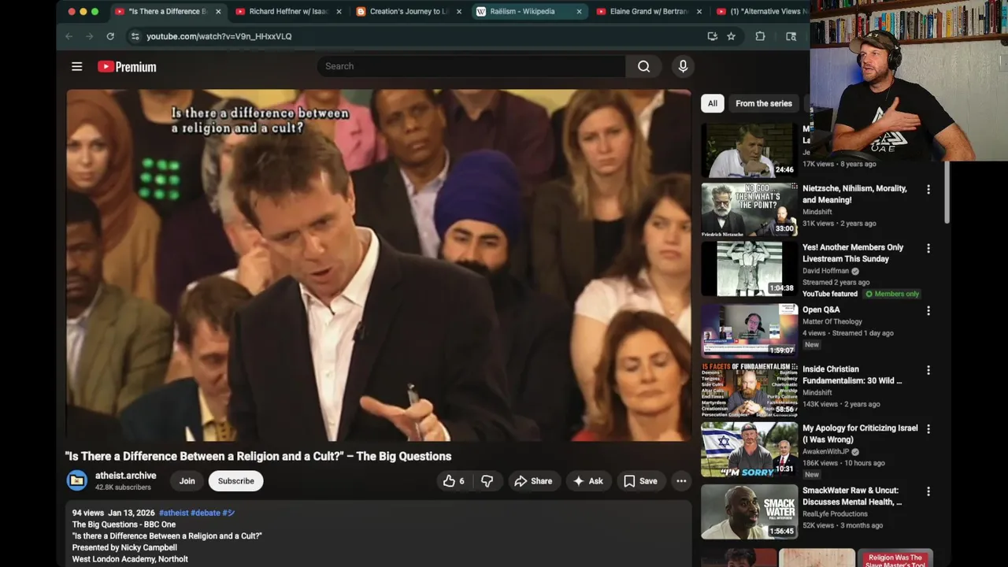The image size is (1008, 567).
Task: Start voice search with microphone icon
Action: [683, 66]
